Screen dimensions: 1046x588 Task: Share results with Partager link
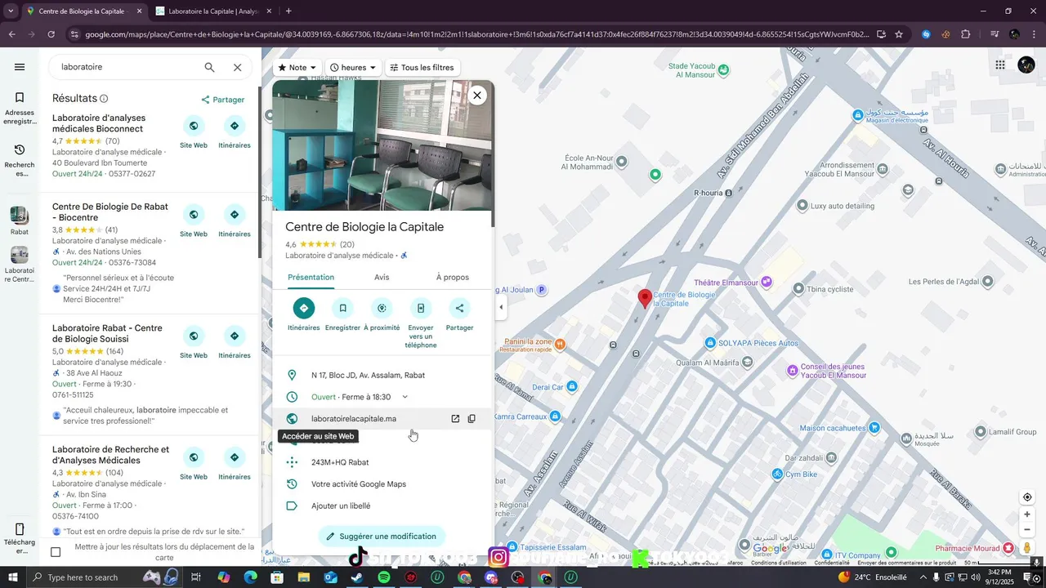click(223, 100)
